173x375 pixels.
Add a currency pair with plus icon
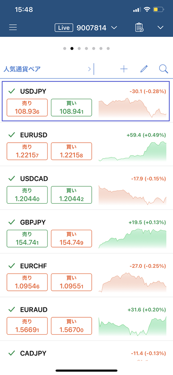(x=124, y=69)
